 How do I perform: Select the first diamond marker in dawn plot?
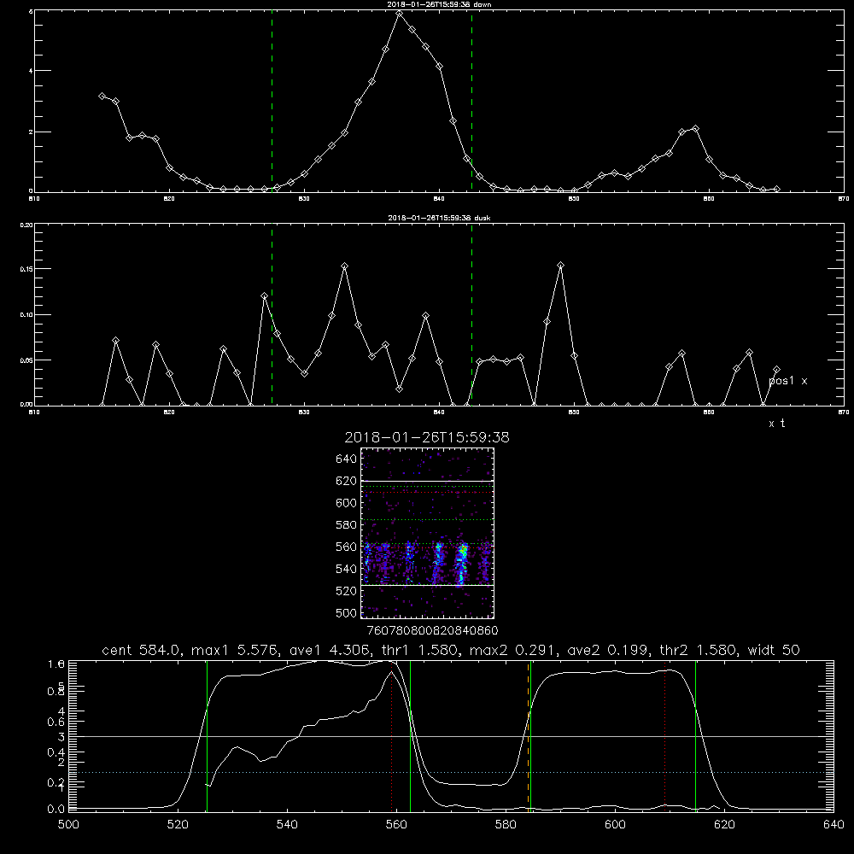coord(102,96)
